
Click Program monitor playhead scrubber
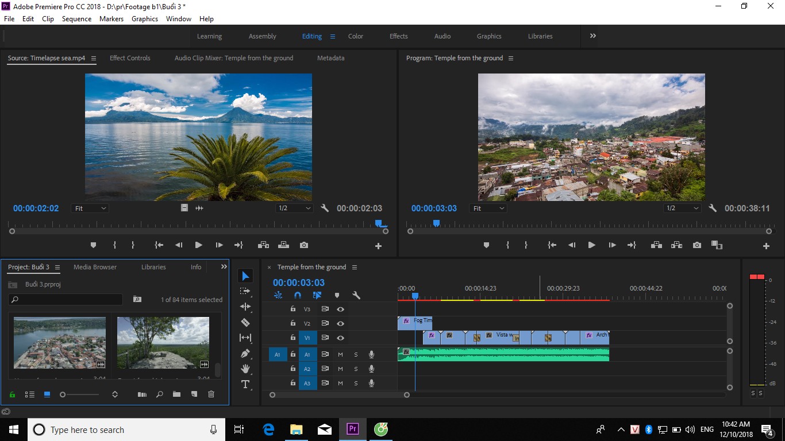point(436,223)
